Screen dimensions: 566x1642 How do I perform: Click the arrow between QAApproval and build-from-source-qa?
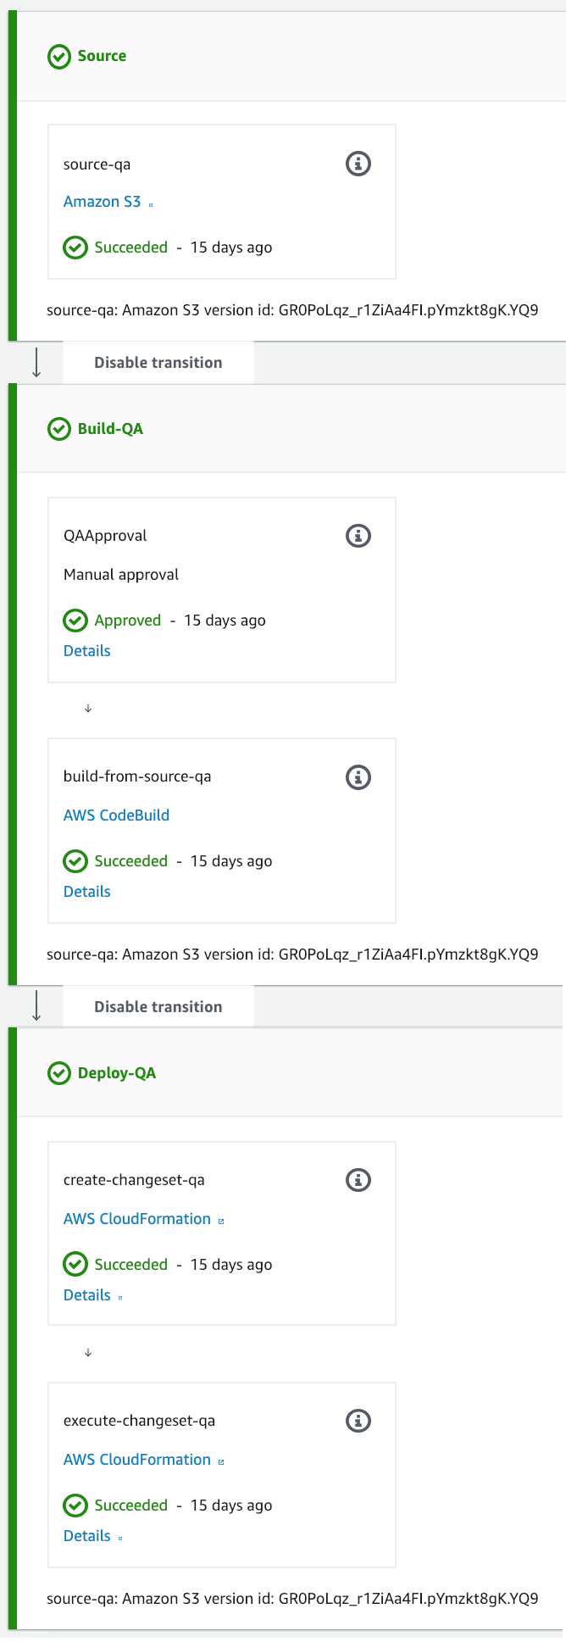tap(87, 708)
